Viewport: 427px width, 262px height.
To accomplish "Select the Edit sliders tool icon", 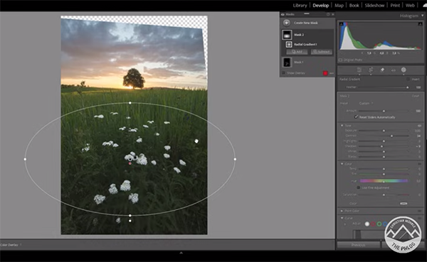I will pos(359,70).
